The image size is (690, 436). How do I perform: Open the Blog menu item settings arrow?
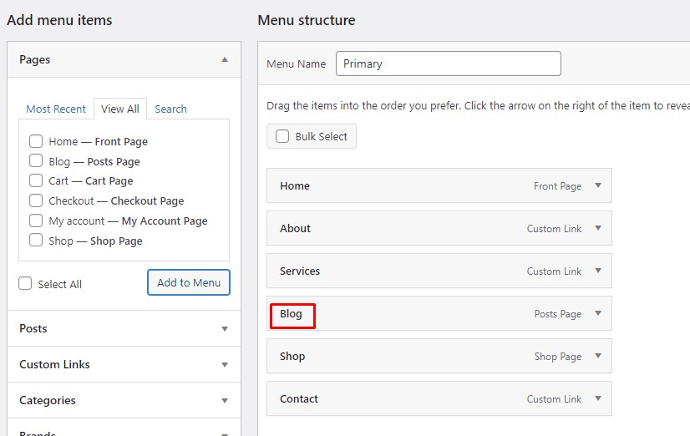[x=598, y=313]
